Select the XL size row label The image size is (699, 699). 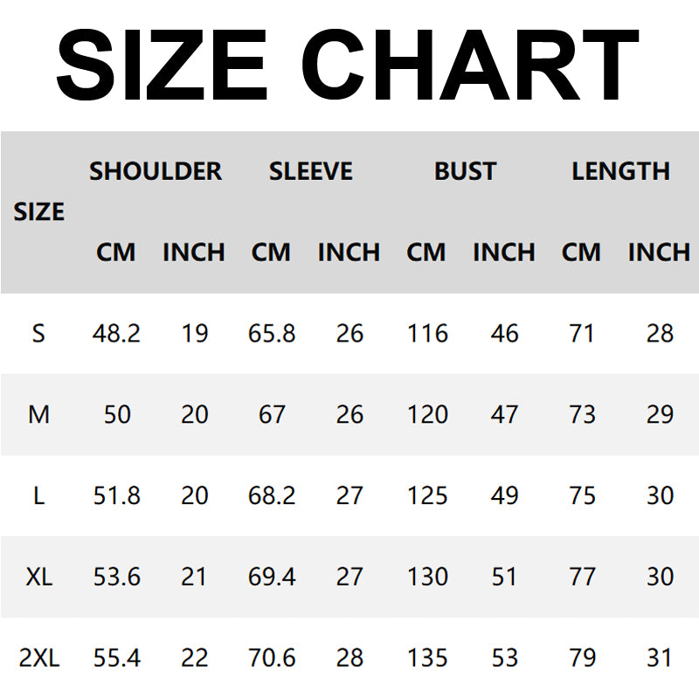coord(38,577)
